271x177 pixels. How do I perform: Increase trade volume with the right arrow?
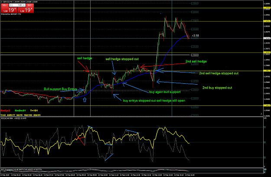pos(24,5)
